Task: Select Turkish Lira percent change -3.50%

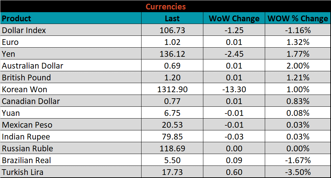Action: pos(298,172)
